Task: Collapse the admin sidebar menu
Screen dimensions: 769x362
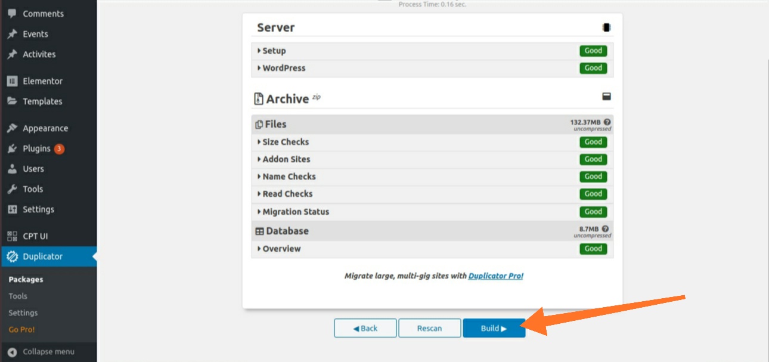Action: tap(48, 352)
